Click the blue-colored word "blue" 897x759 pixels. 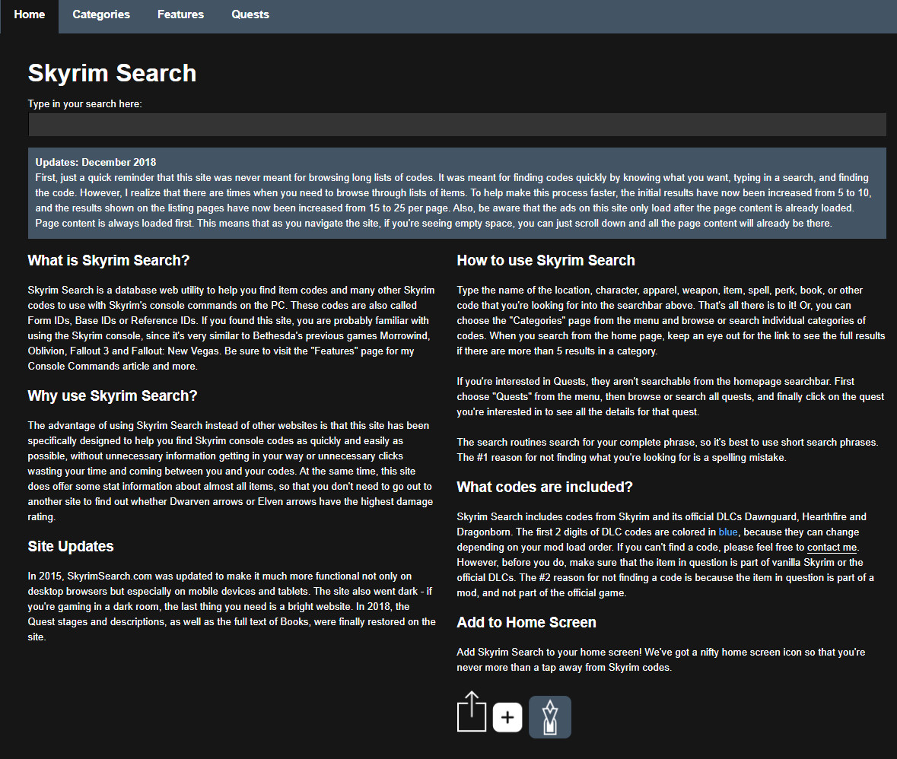pyautogui.click(x=727, y=532)
